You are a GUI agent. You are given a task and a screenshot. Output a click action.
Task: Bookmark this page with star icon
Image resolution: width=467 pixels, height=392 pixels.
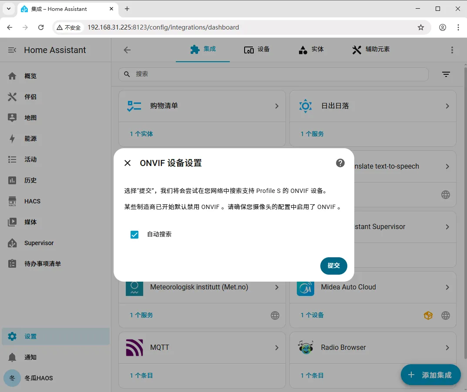(x=420, y=27)
